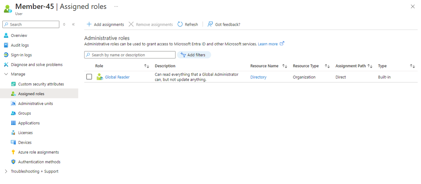Click the Member-45 user avatar icon
The width and height of the screenshot is (421, 184).
click(8, 9)
